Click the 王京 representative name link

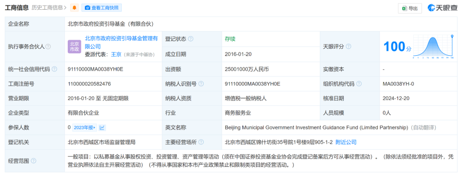116,54
